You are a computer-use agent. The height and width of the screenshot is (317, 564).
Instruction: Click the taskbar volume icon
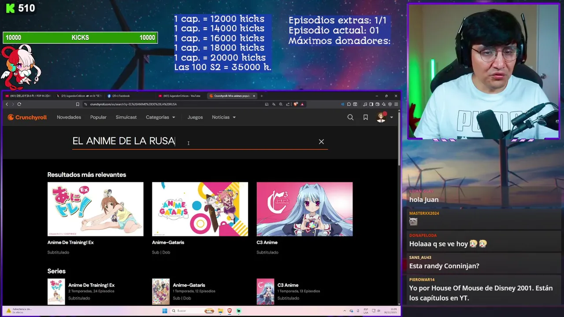point(378,311)
